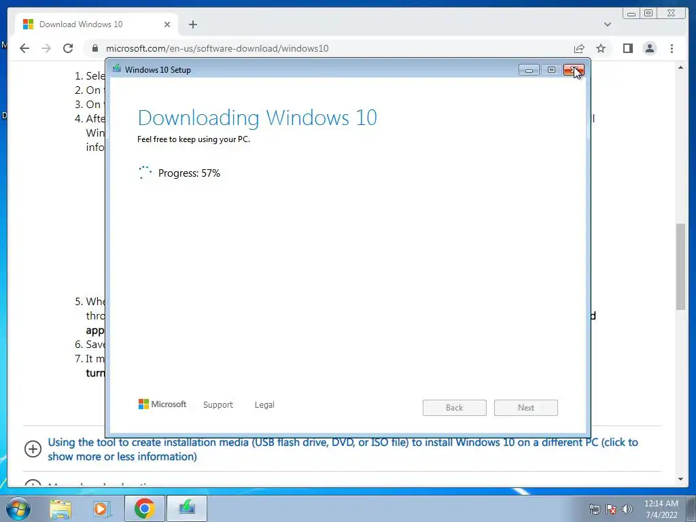Close the Download Windows 10 tab
The image size is (696, 522).
tap(167, 24)
